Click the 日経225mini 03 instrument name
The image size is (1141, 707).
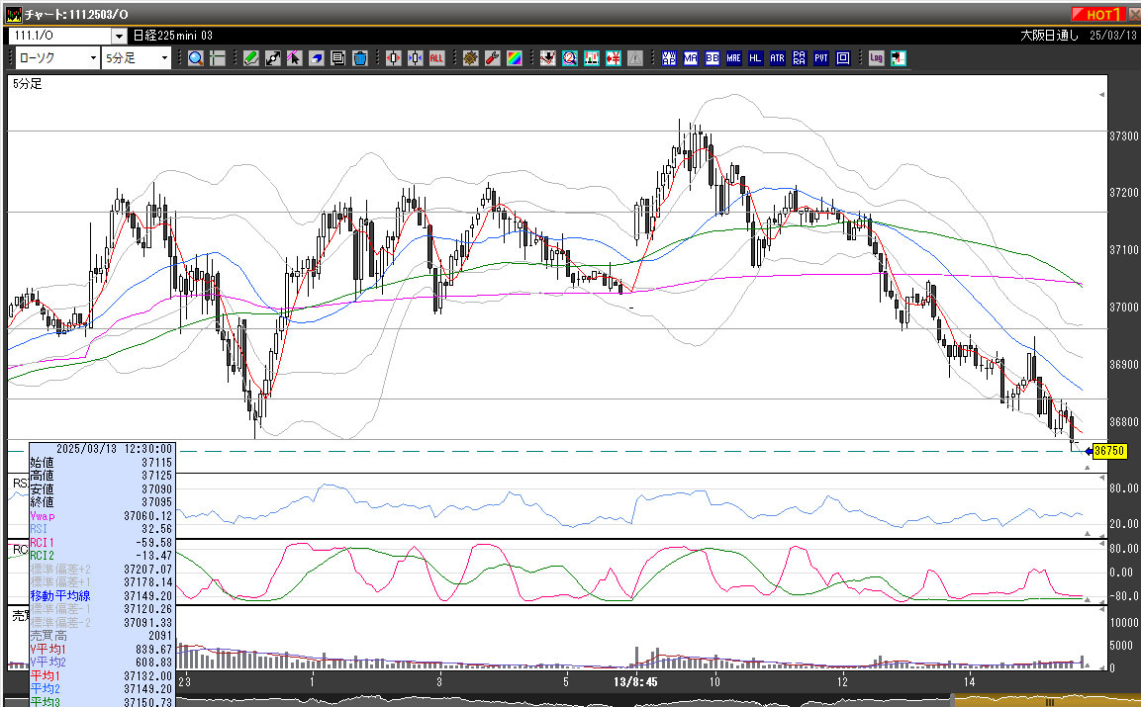pos(172,36)
